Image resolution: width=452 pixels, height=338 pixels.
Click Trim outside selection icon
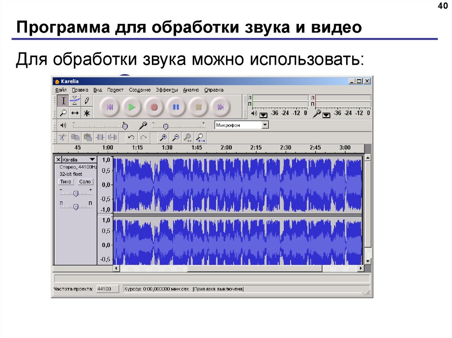100,137
